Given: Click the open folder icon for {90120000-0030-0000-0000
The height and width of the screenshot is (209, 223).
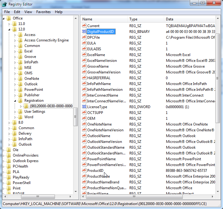Looking at the screenshot, I should (x=26, y=106).
